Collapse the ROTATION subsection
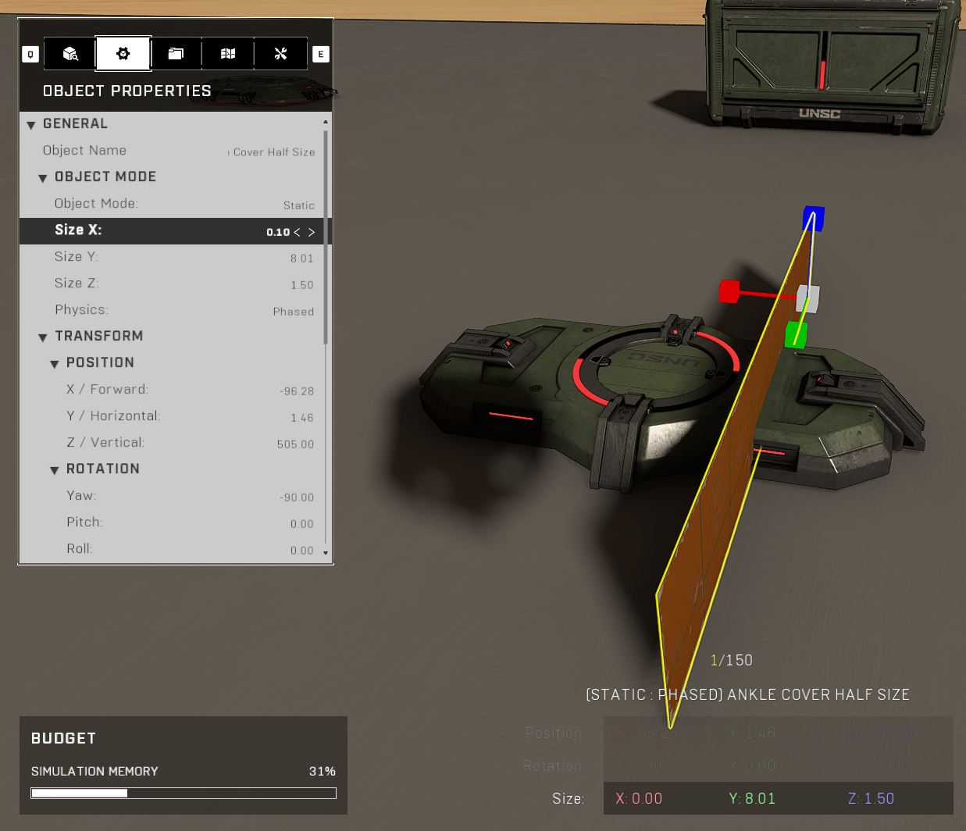This screenshot has width=966, height=831. coord(55,470)
